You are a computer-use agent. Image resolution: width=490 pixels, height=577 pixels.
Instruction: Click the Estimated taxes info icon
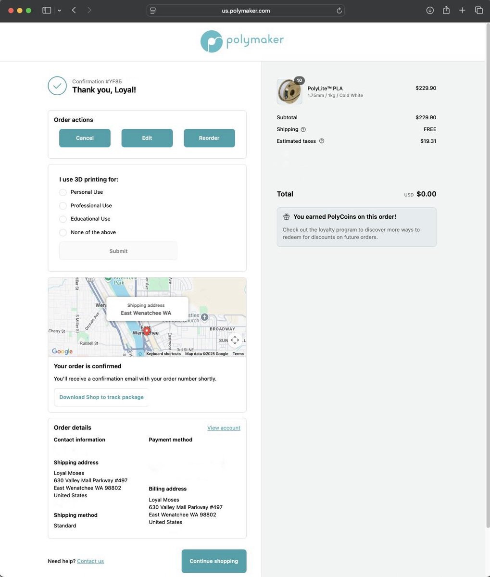tap(322, 141)
